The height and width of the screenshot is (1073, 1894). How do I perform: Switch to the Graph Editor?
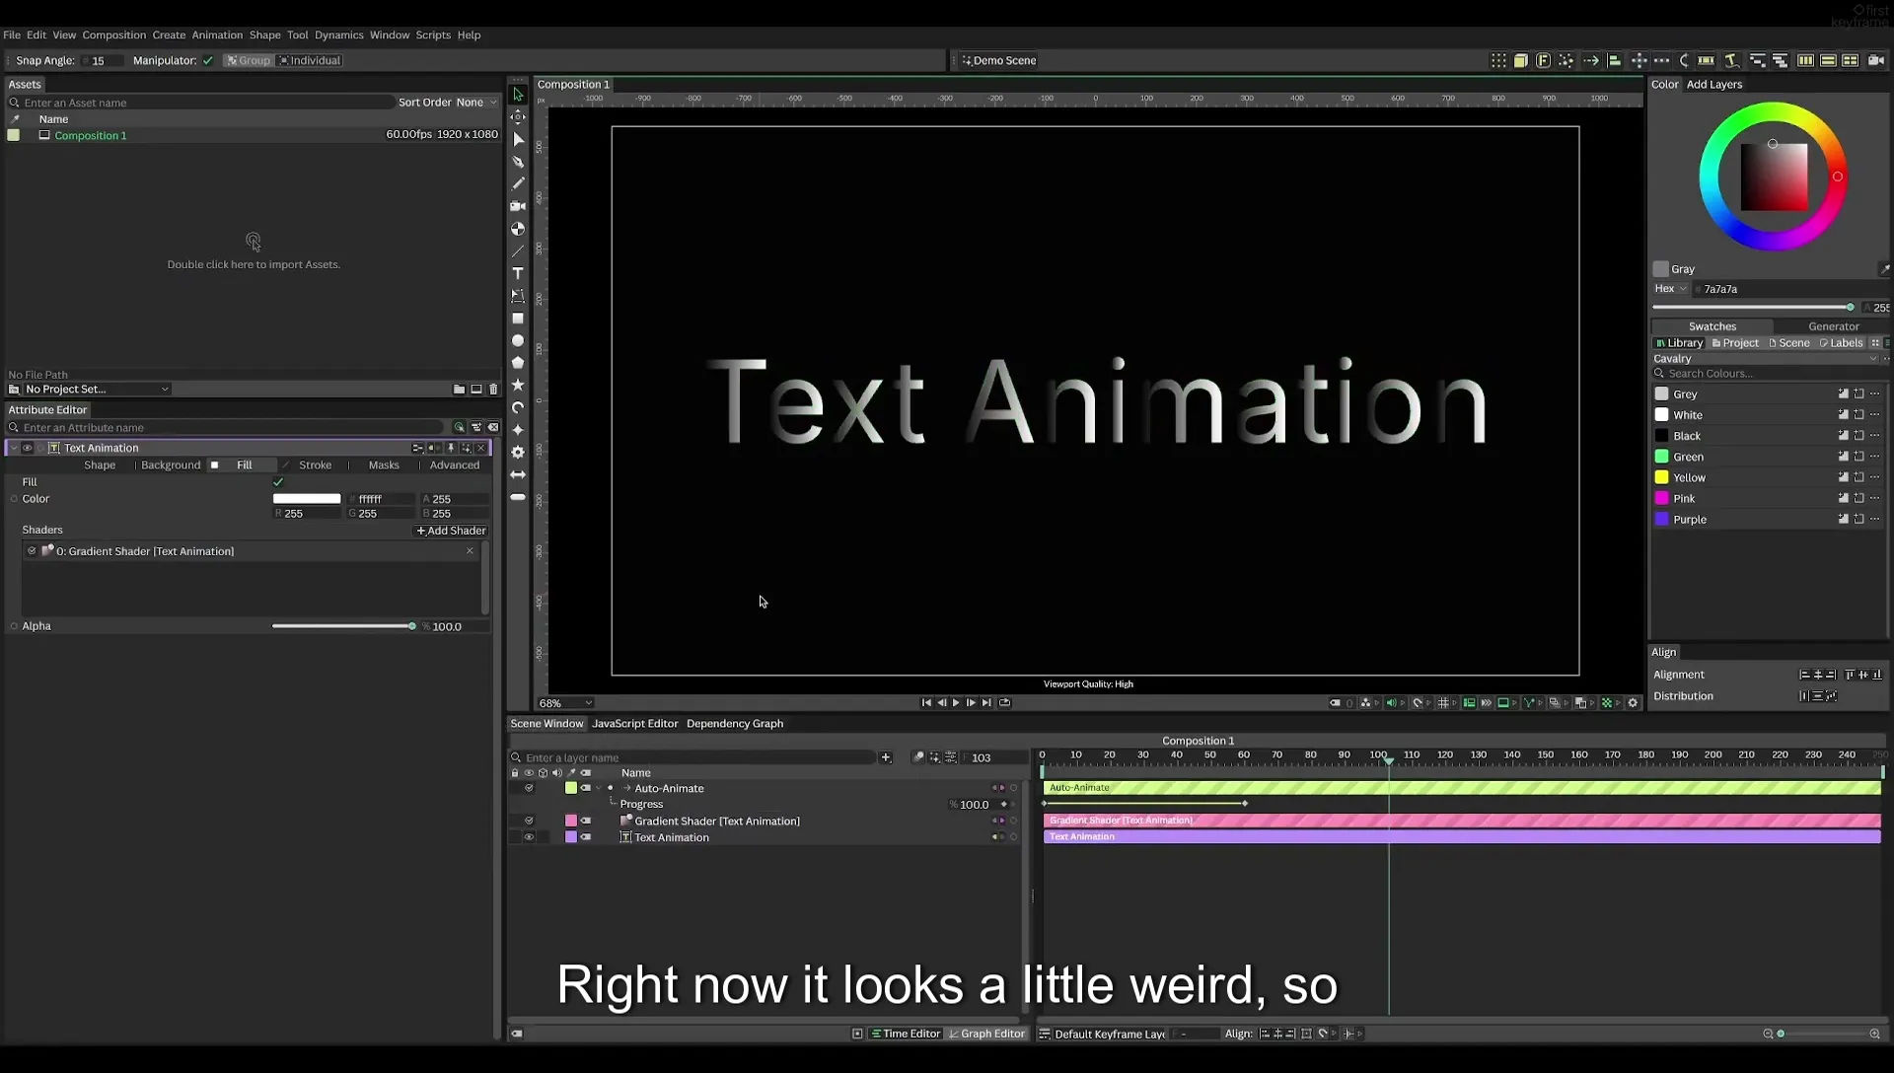986,1034
